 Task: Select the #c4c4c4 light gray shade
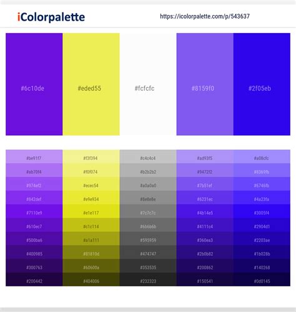coord(148,156)
